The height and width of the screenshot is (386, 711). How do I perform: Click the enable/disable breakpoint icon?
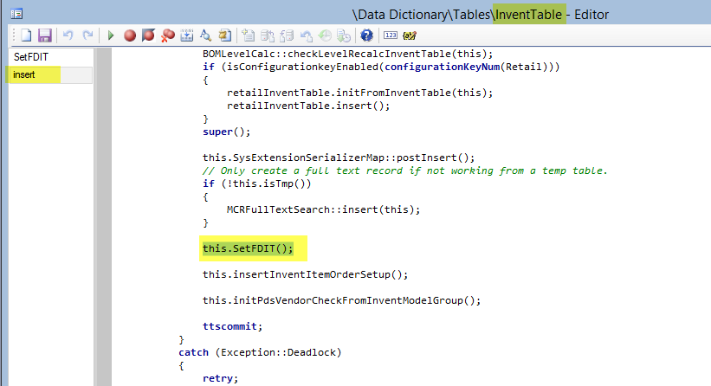(x=148, y=35)
